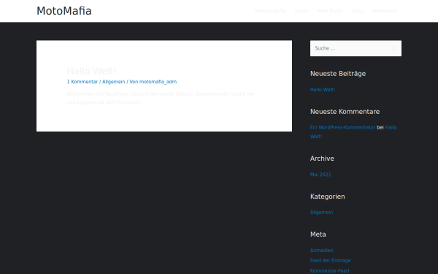Click the MotoMafia site title
Screen dimensions: 438x274
(64, 11)
